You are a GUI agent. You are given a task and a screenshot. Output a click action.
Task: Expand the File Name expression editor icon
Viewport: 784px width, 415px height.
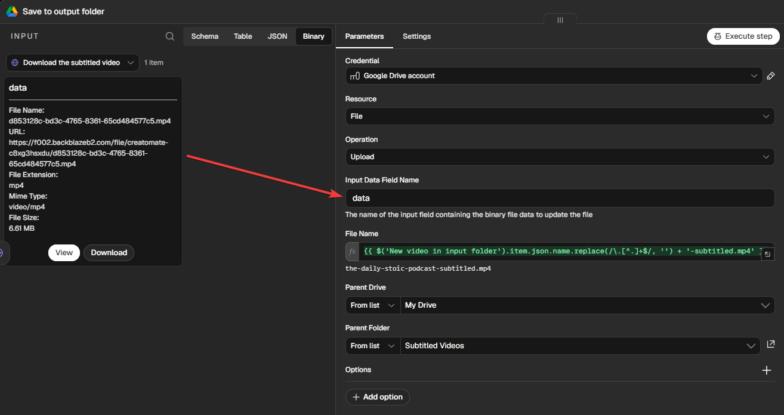(x=768, y=255)
